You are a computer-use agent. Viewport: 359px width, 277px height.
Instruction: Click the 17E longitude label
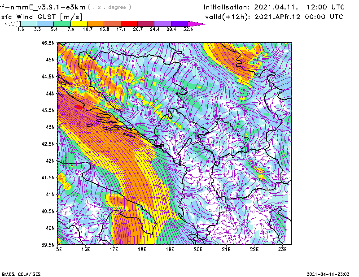click(114, 249)
